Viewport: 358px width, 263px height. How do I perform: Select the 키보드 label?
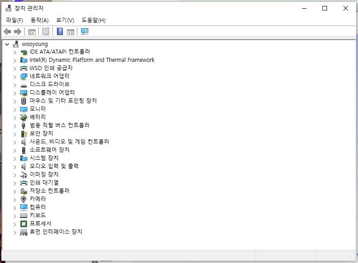(x=38, y=215)
